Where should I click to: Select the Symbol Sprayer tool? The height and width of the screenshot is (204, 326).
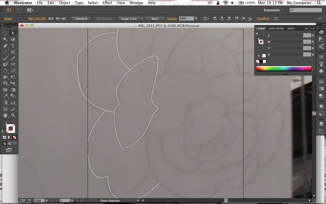click(5, 102)
